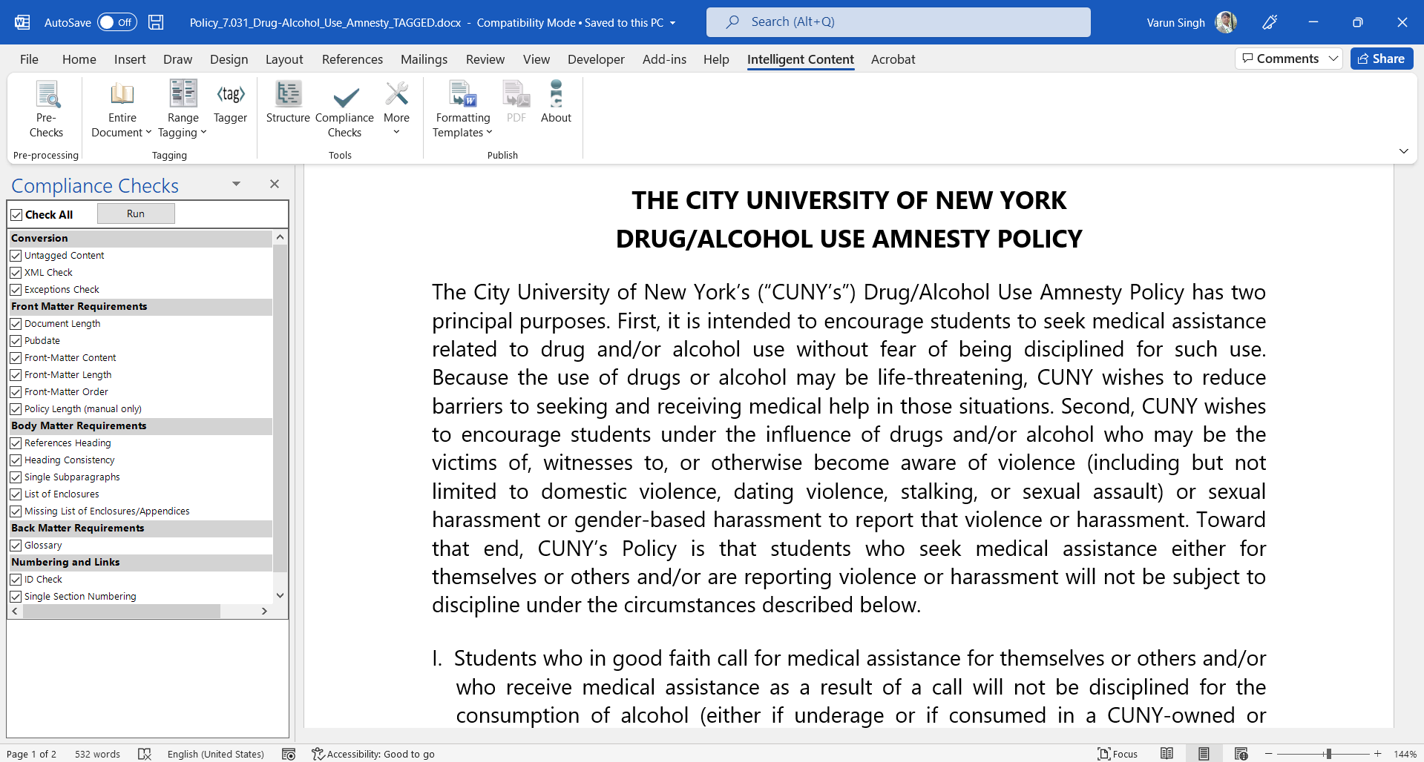Click zoom out minus button
Screen dimensions: 1424x762
(1269, 754)
